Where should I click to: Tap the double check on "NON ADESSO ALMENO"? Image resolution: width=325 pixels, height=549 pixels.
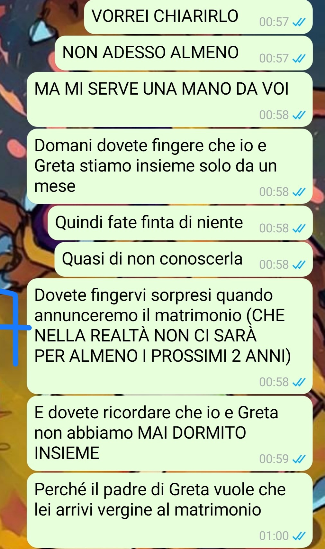coord(298,59)
